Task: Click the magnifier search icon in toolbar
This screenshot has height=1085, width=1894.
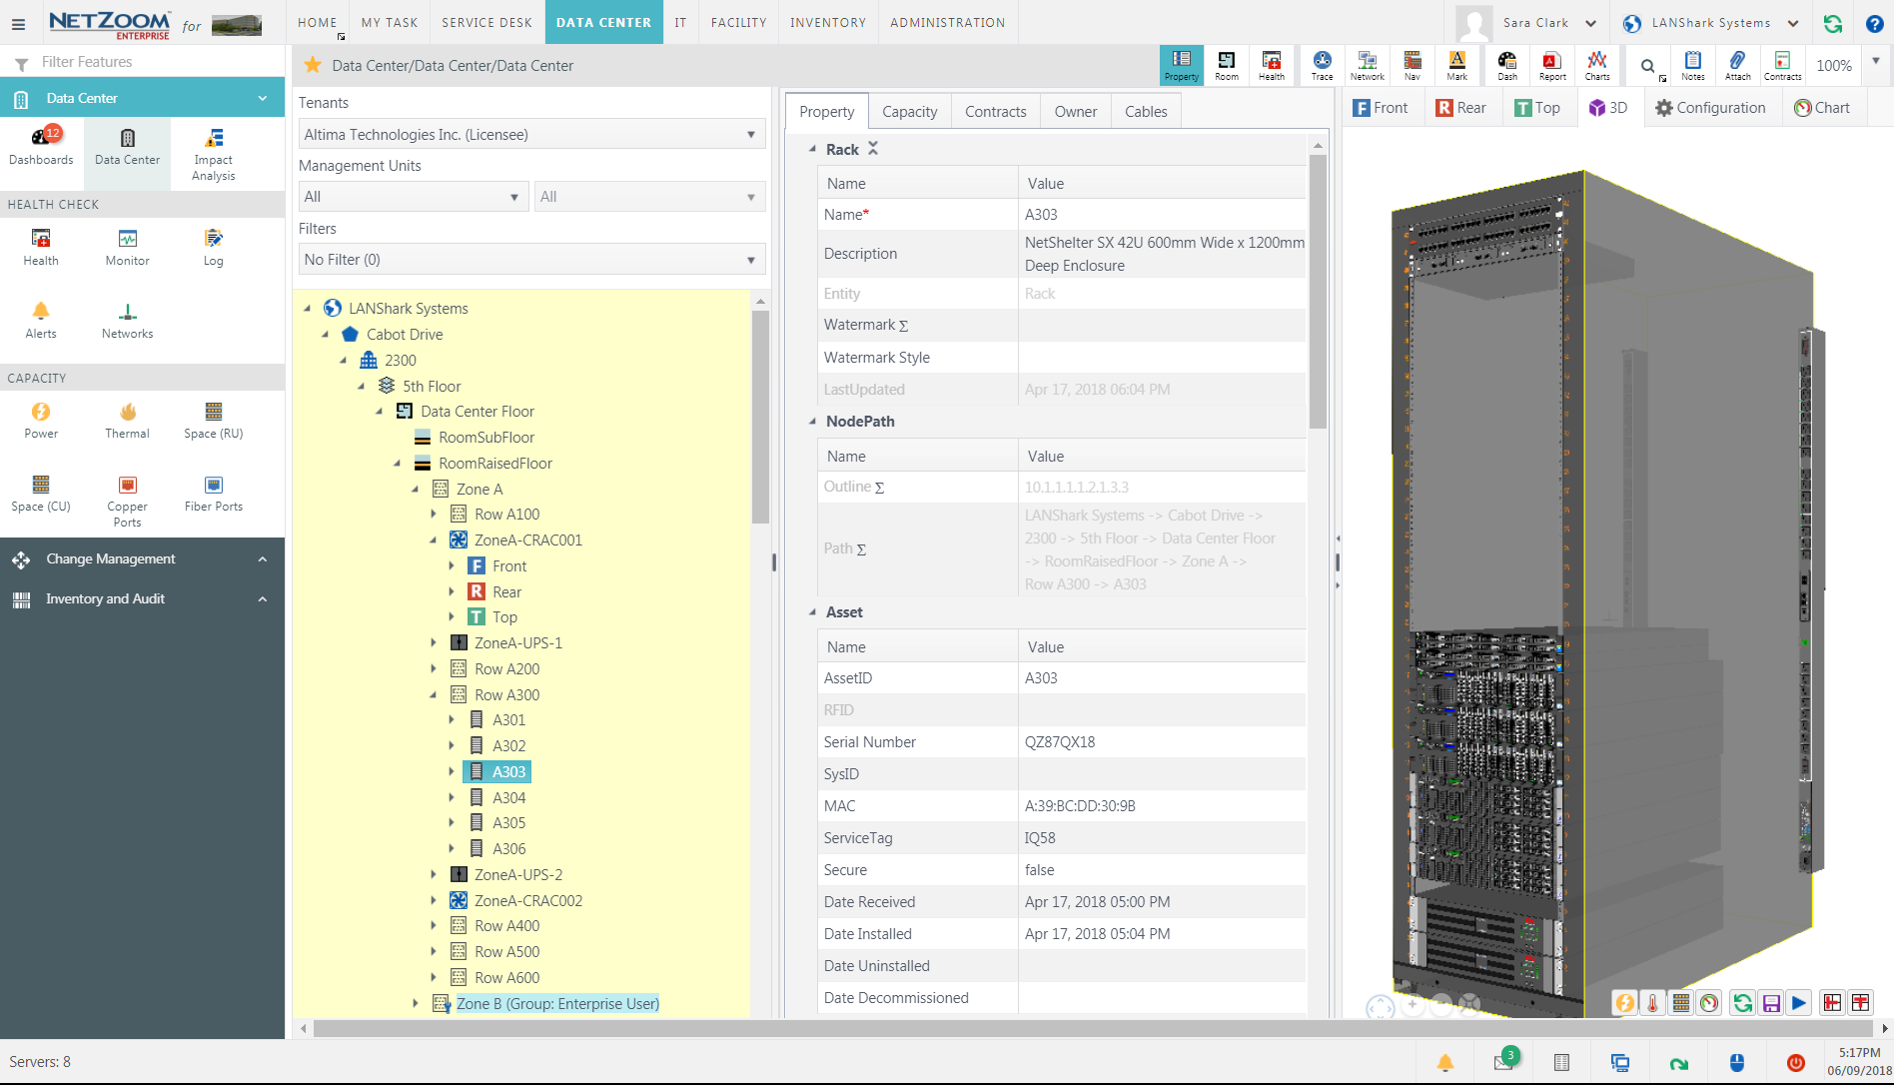Action: pos(1647,66)
